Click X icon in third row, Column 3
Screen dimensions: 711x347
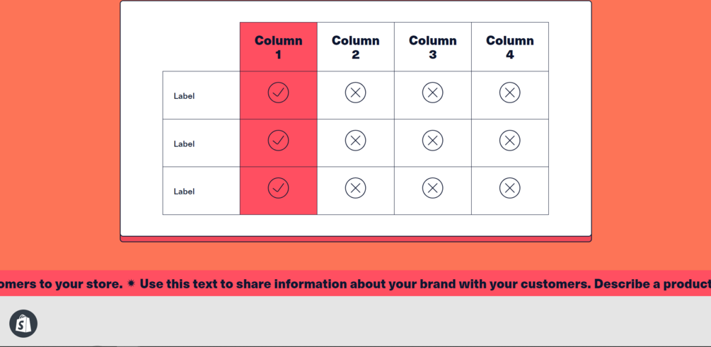[432, 188]
